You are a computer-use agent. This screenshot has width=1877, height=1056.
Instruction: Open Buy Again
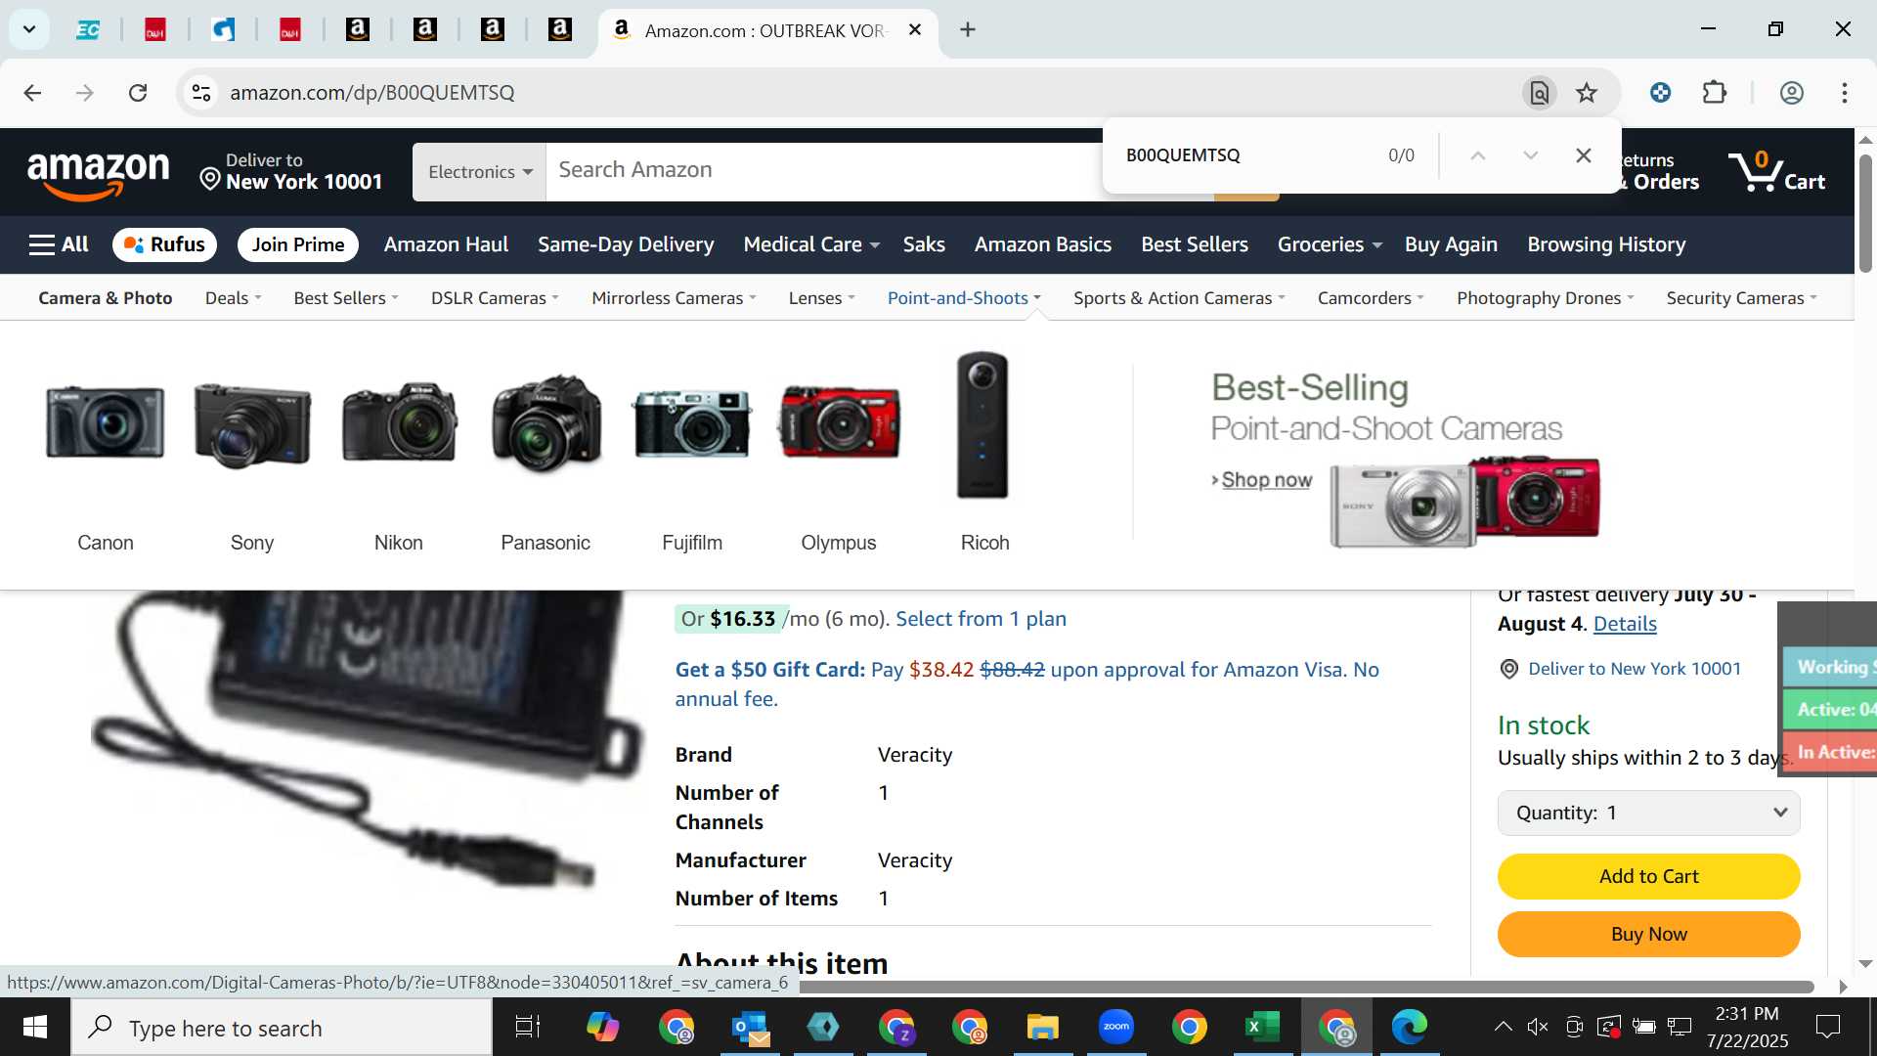click(1451, 244)
